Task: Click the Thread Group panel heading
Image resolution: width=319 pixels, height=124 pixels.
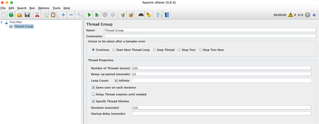Action: (99, 24)
